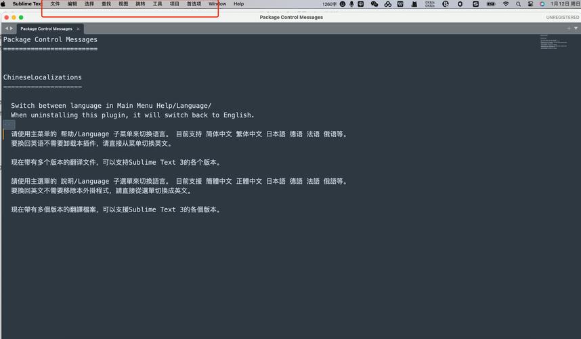
Task: Open the Siri icon
Action: 542,3
